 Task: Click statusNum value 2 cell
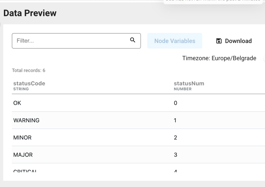click(175, 138)
